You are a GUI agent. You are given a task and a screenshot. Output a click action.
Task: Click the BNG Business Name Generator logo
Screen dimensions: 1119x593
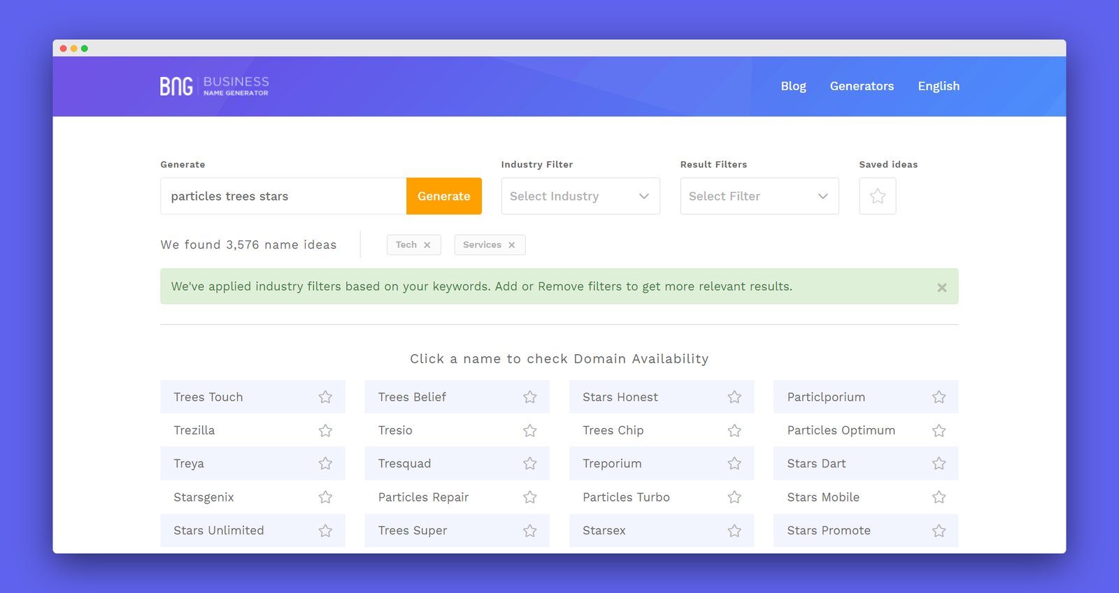tap(214, 86)
